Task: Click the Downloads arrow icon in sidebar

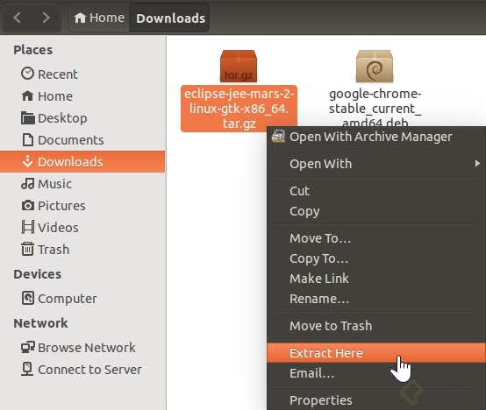Action: tap(27, 161)
